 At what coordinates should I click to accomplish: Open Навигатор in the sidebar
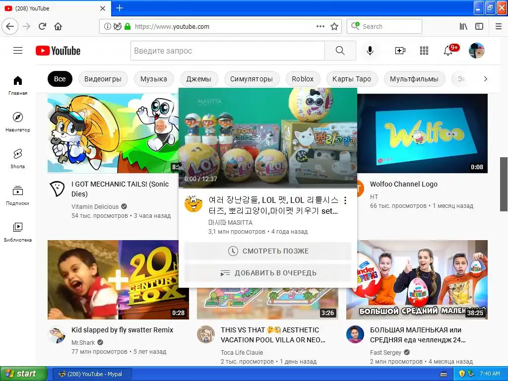coord(18,122)
